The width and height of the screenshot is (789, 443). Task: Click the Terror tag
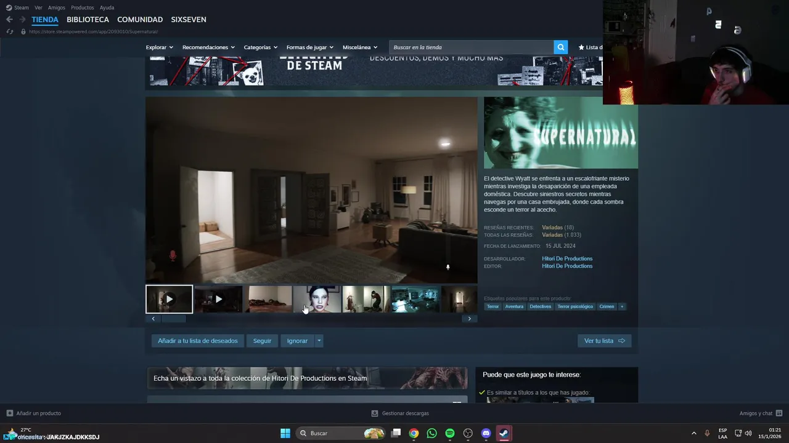[x=493, y=306]
